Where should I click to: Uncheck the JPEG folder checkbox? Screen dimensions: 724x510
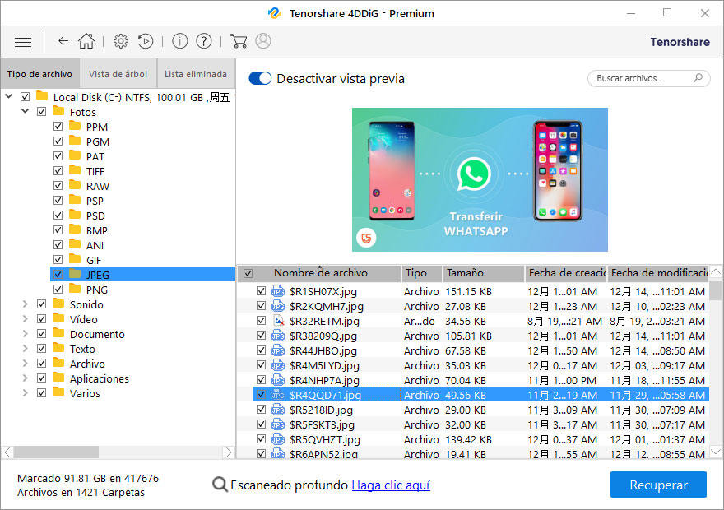[x=58, y=274]
